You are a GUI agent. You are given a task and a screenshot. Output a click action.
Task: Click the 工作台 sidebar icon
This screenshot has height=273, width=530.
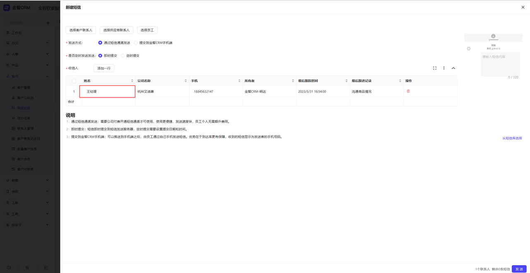(8, 33)
